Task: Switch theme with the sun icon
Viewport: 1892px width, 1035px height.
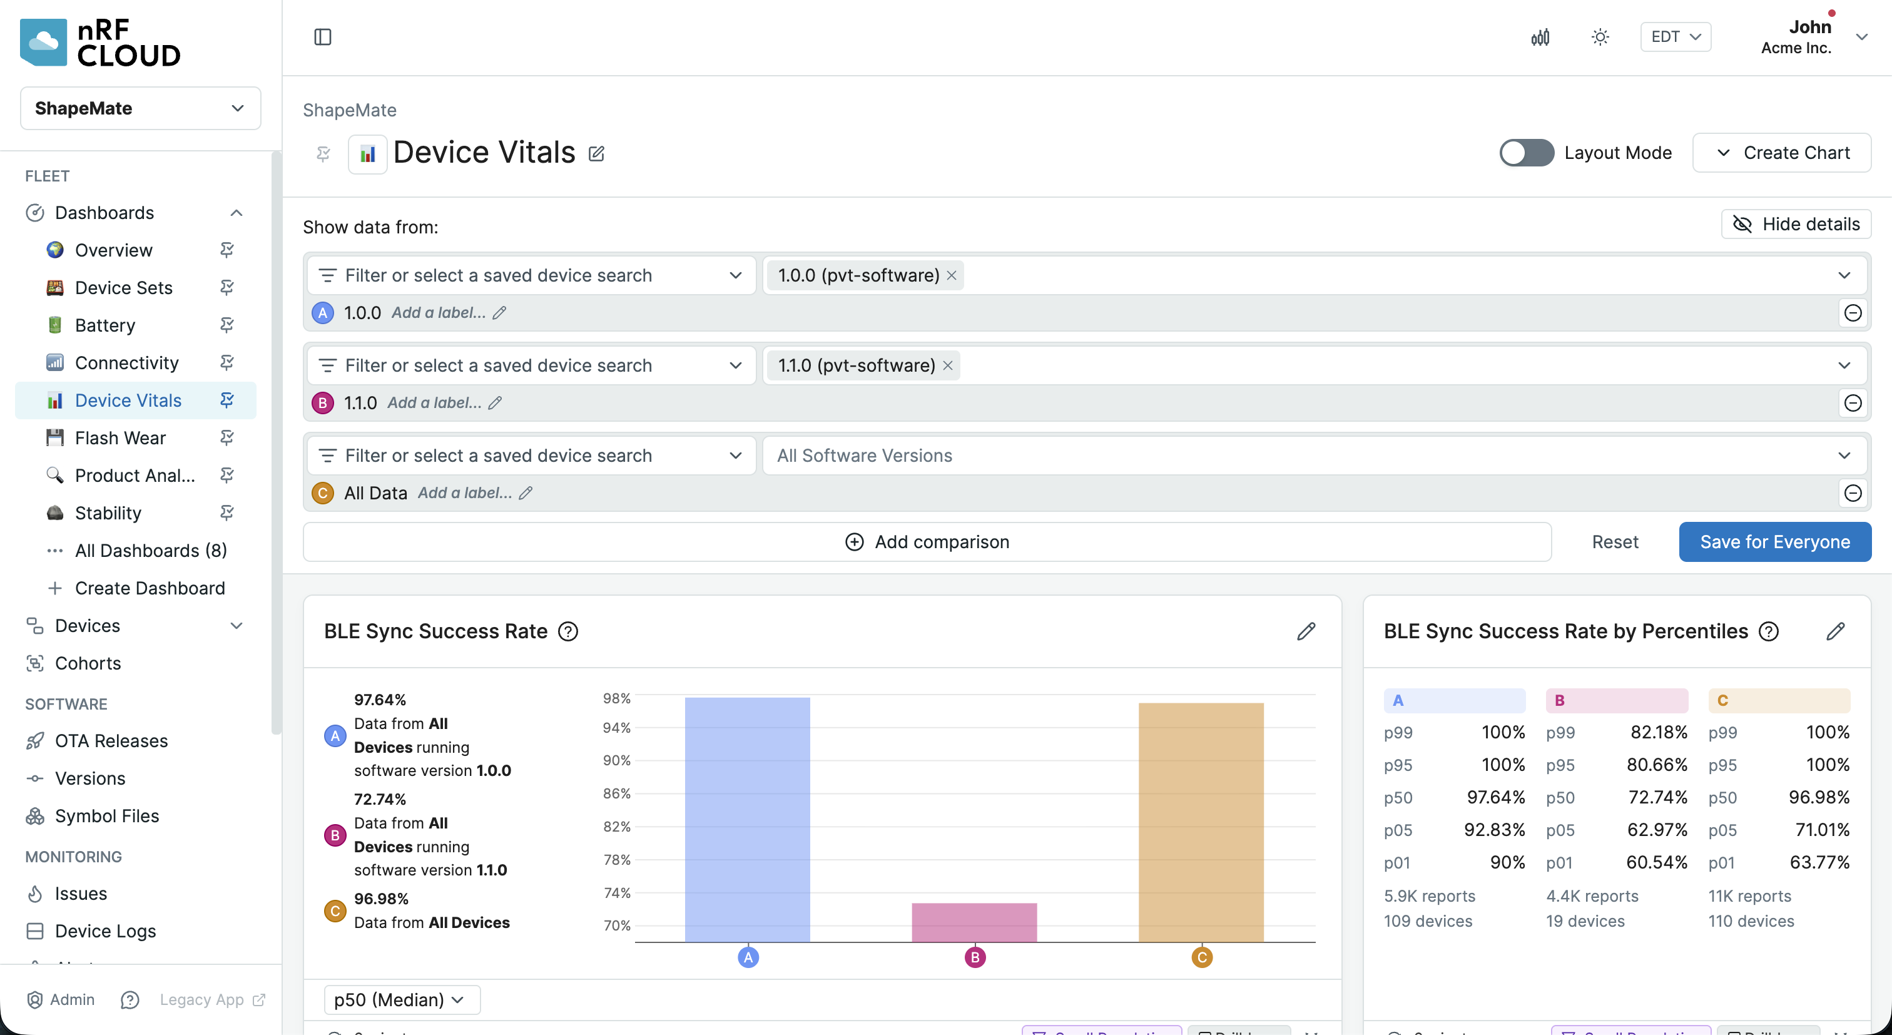Action: tap(1600, 37)
